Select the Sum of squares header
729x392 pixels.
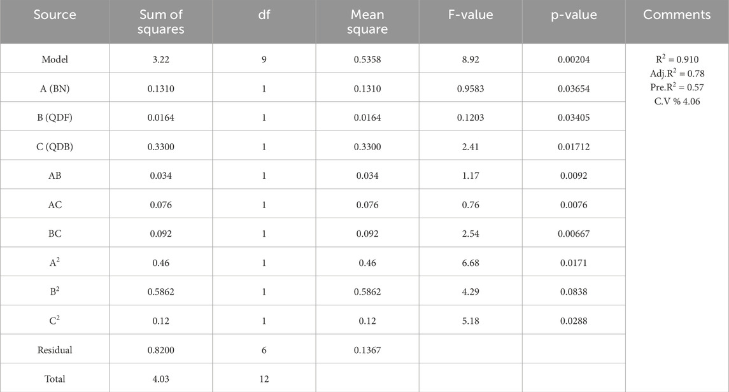point(161,22)
